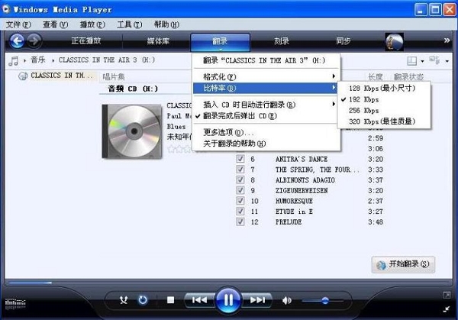Uncheck track 6 ANITRA'S DANCE
This screenshot has height=320, width=458.
240,160
